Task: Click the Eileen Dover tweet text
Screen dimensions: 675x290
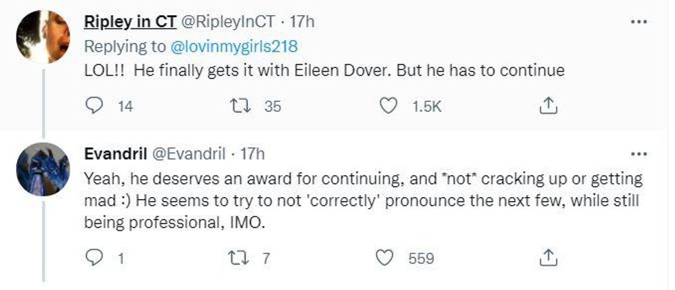Action: [x=324, y=72]
